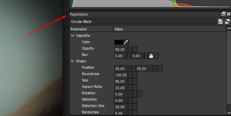Select the Distortion Size parameter label

click(x=93, y=106)
